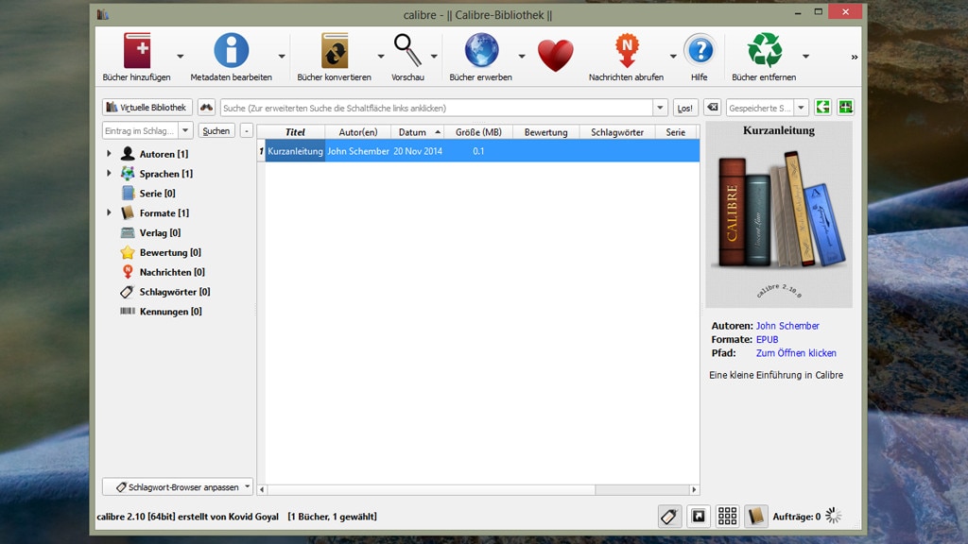The height and width of the screenshot is (544, 968).
Task: Open Gespeicherte Suchen dropdown
Action: click(801, 108)
